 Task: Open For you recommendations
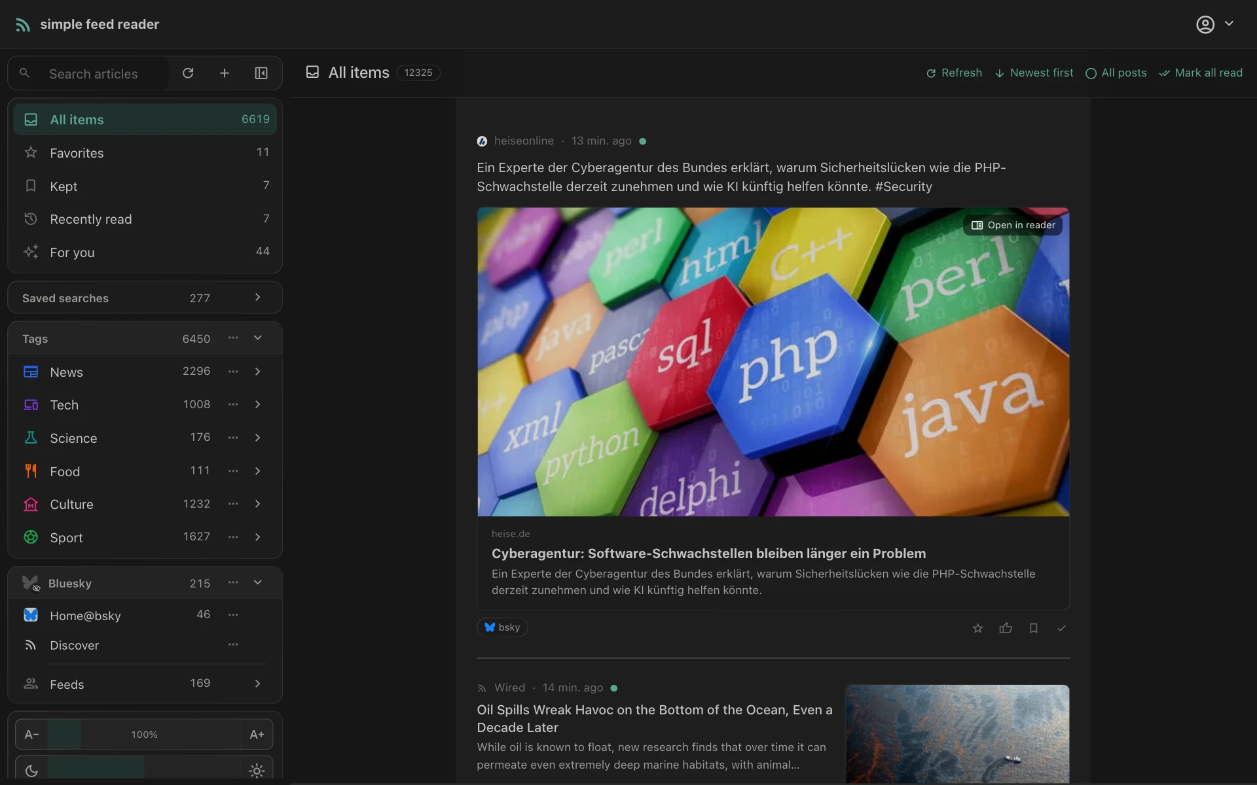(145, 252)
